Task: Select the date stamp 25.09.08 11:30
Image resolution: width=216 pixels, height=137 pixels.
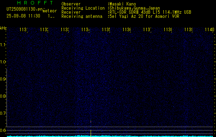Action: tap(23, 16)
